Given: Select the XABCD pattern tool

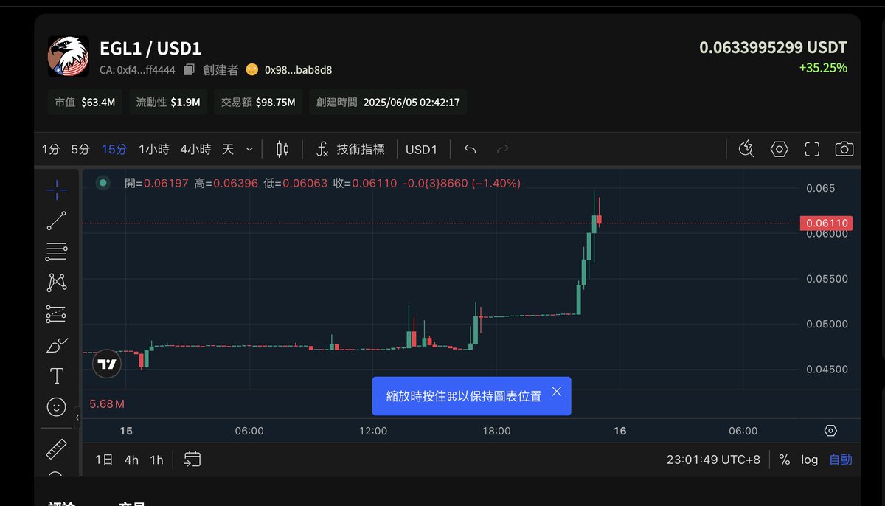Looking at the screenshot, I should pyautogui.click(x=57, y=283).
